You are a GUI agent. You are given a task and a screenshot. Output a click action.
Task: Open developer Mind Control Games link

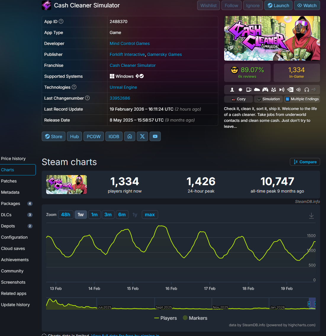click(x=130, y=43)
